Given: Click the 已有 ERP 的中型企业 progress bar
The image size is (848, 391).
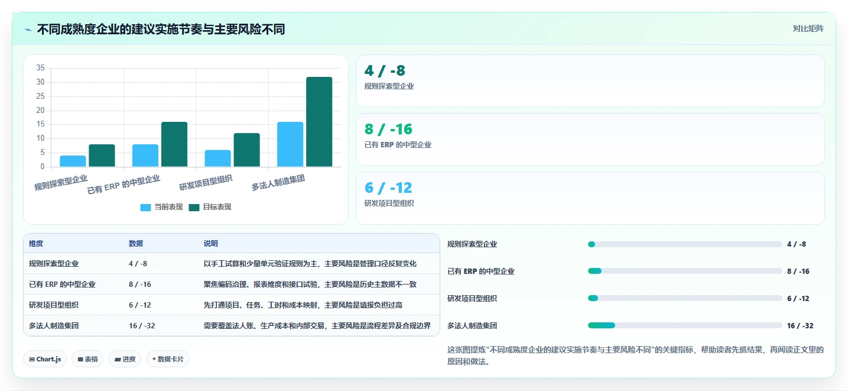Looking at the screenshot, I should coord(685,272).
